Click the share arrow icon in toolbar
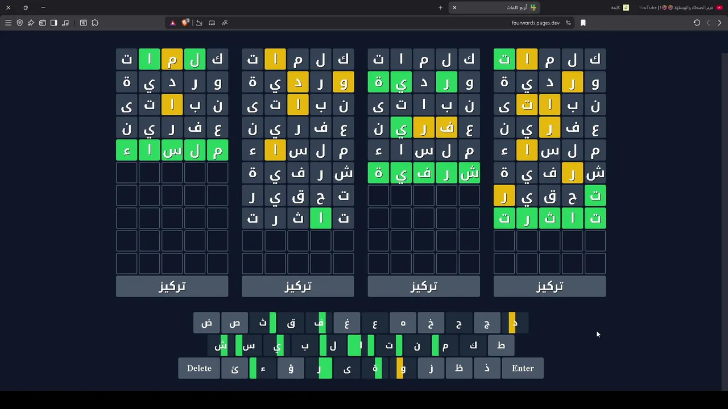This screenshot has width=728, height=409. pyautogui.click(x=199, y=23)
